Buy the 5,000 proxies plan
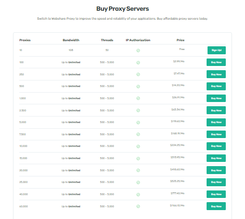 216,122
